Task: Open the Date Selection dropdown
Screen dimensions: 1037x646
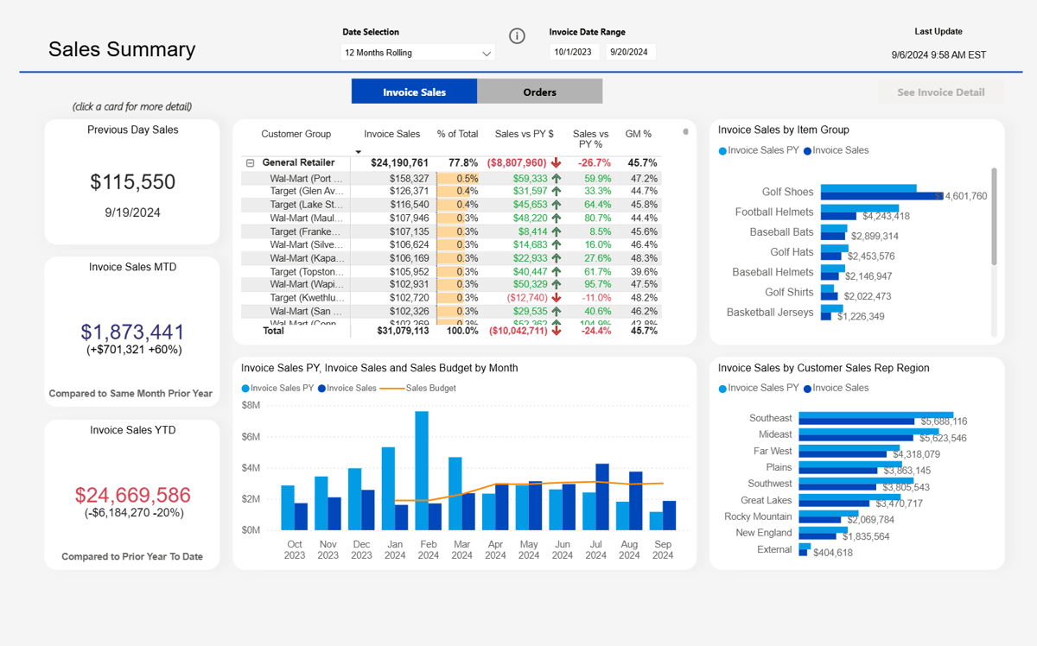Action: click(x=418, y=53)
